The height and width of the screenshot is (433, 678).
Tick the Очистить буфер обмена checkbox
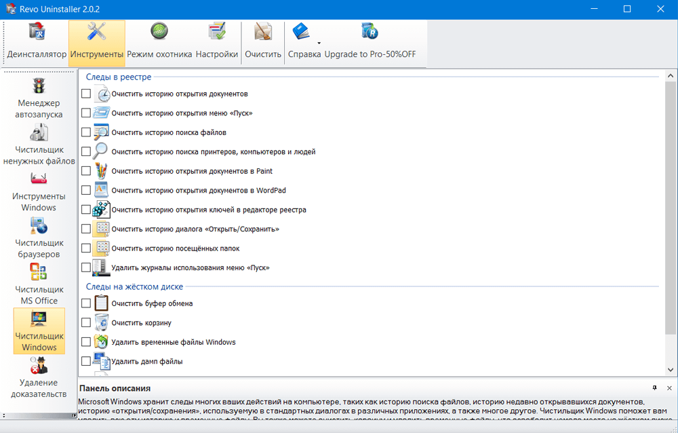[x=86, y=303]
